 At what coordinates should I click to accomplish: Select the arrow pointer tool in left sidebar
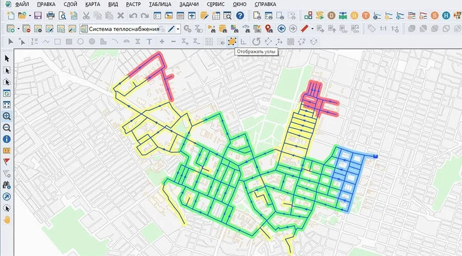7,59
